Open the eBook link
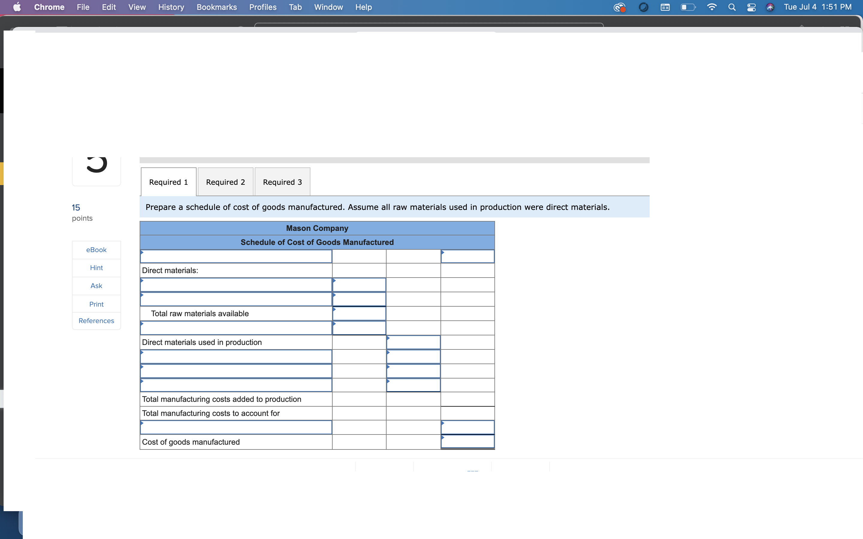Viewport: 863px width, 539px height. tap(96, 250)
